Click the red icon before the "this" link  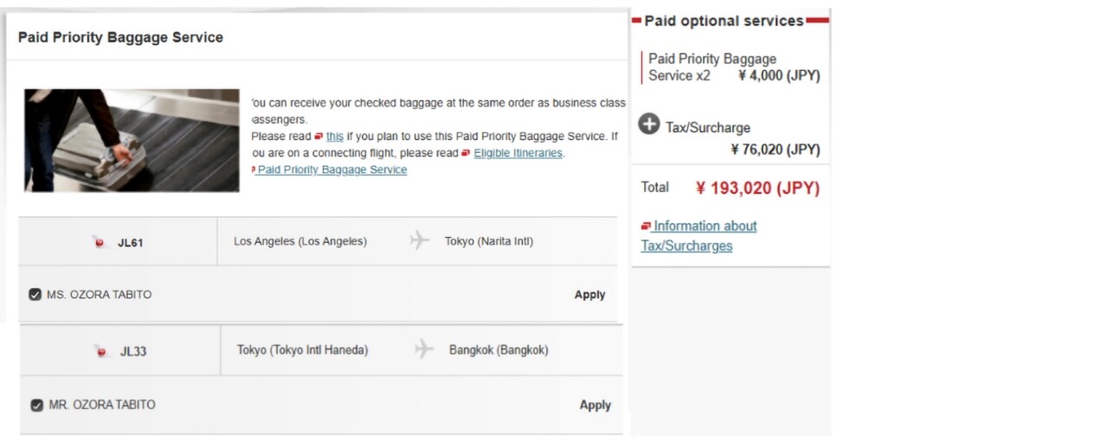(x=319, y=137)
